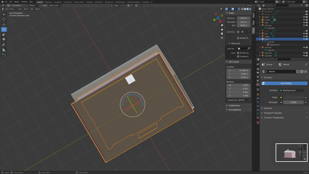Click the Blender logo icon

(x=2, y=2)
